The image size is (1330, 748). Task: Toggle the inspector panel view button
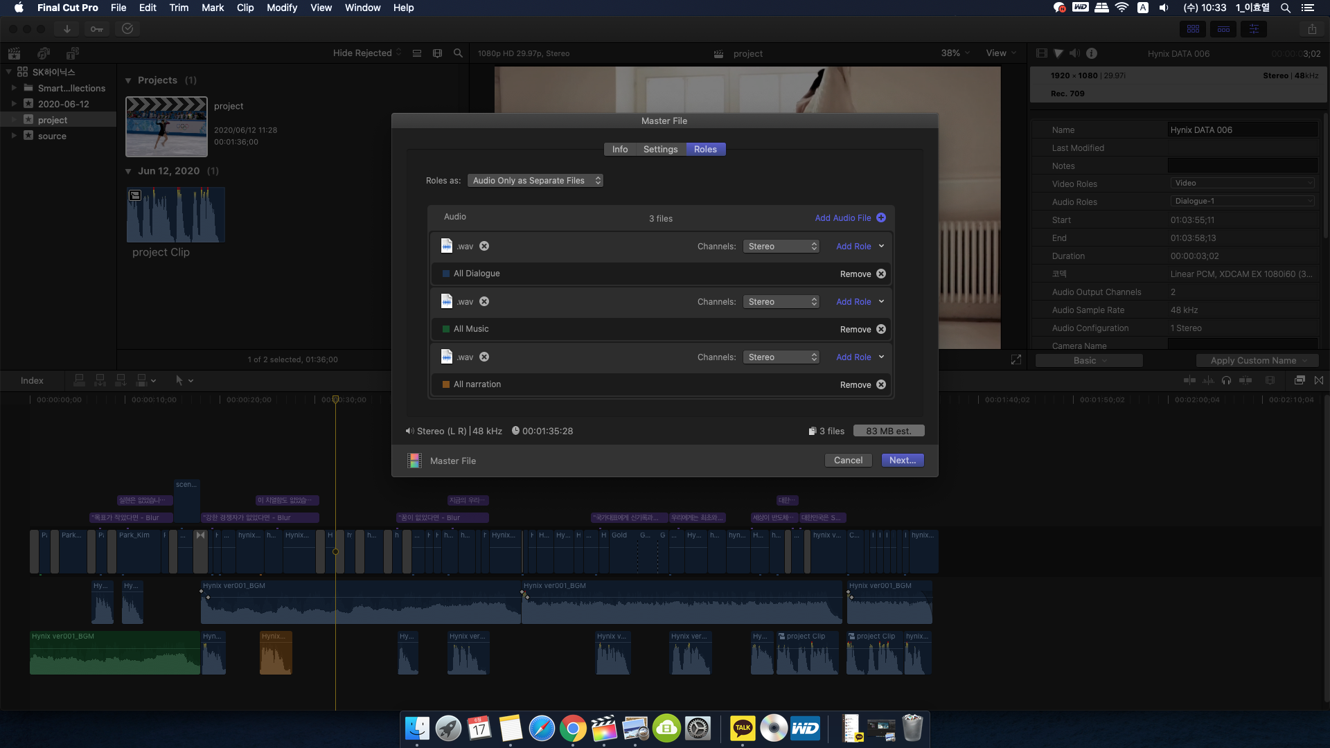[x=1254, y=29]
